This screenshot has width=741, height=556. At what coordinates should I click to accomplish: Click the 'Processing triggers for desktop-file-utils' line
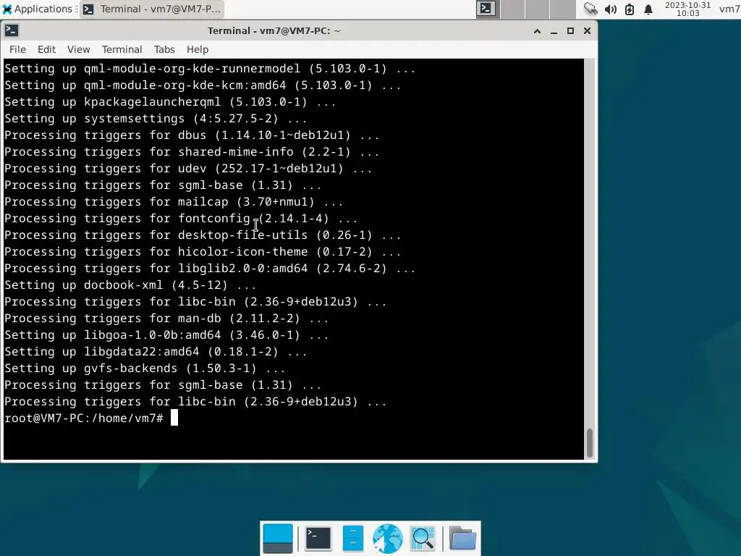(203, 235)
